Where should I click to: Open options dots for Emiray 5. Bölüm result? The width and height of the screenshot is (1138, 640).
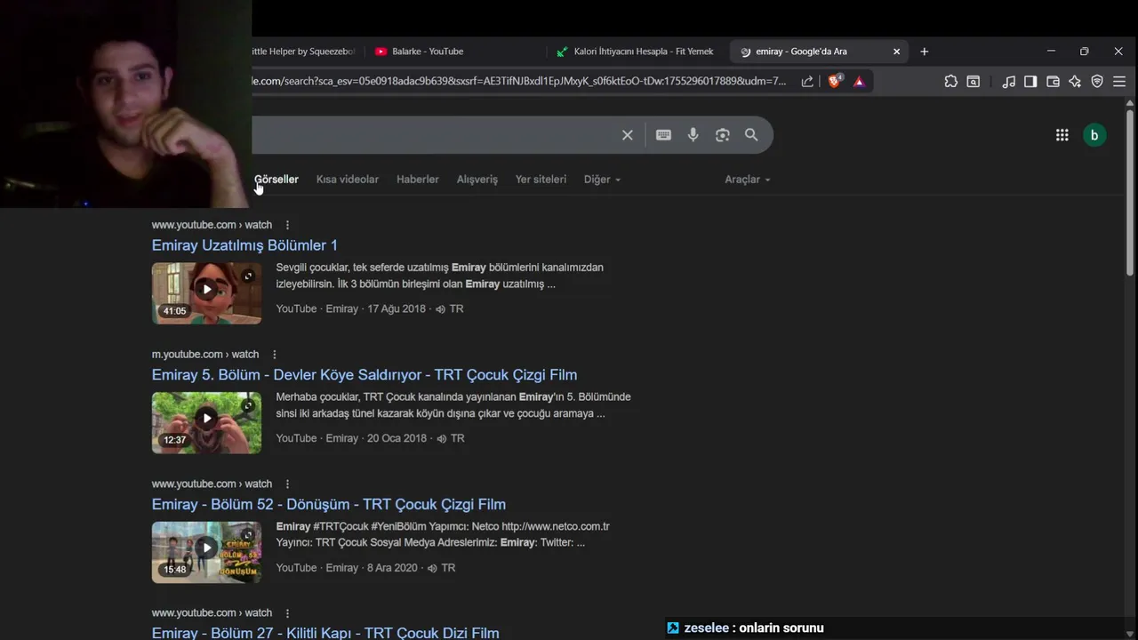274,355
